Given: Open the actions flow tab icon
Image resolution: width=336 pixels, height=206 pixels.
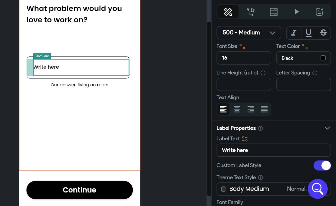Looking at the screenshot, I should pos(251,12).
